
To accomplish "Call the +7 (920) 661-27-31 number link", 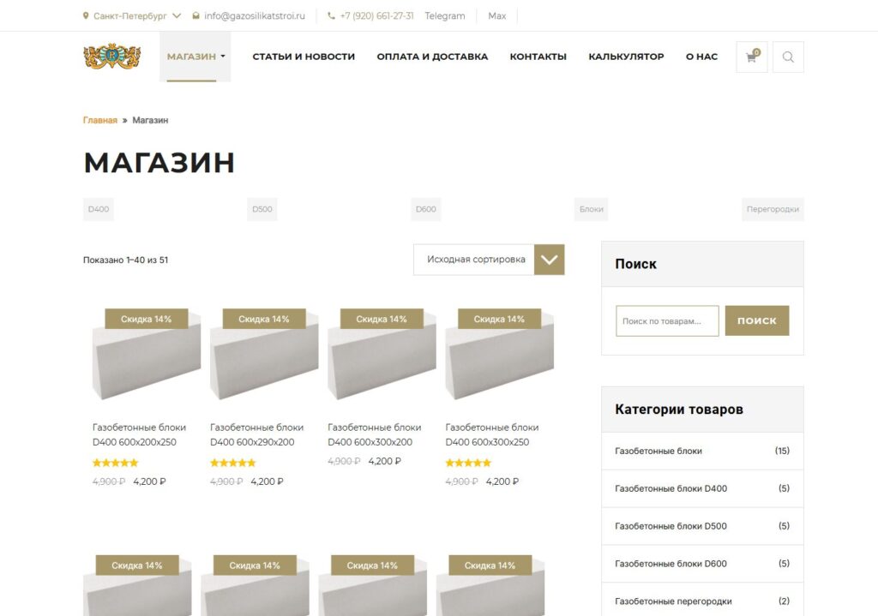I will pyautogui.click(x=376, y=15).
